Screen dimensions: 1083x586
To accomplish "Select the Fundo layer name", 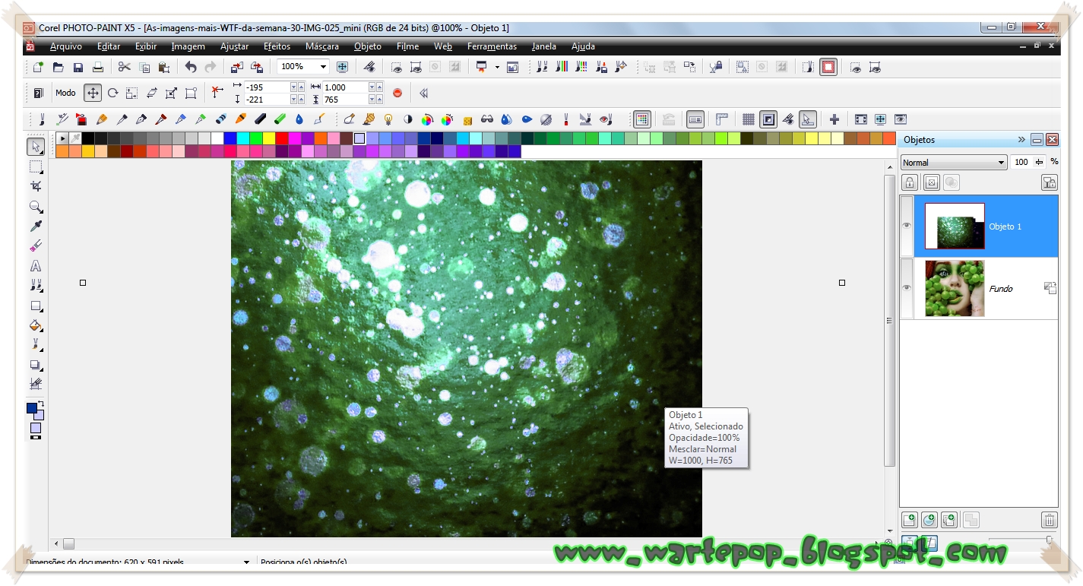I will point(1000,289).
